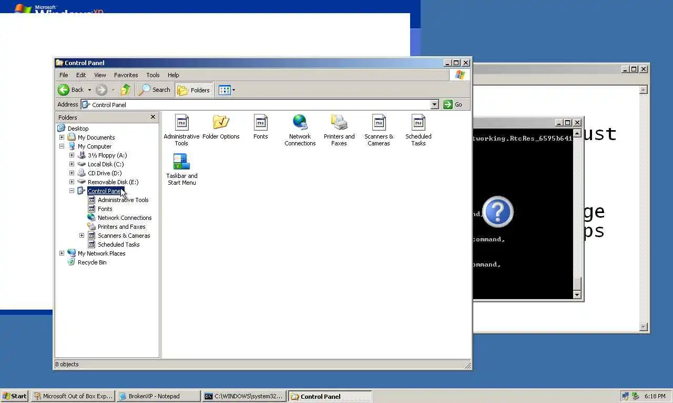Image resolution: width=673 pixels, height=403 pixels.
Task: Open the Administrative Tools icon in the main pane
Action: [x=181, y=130]
